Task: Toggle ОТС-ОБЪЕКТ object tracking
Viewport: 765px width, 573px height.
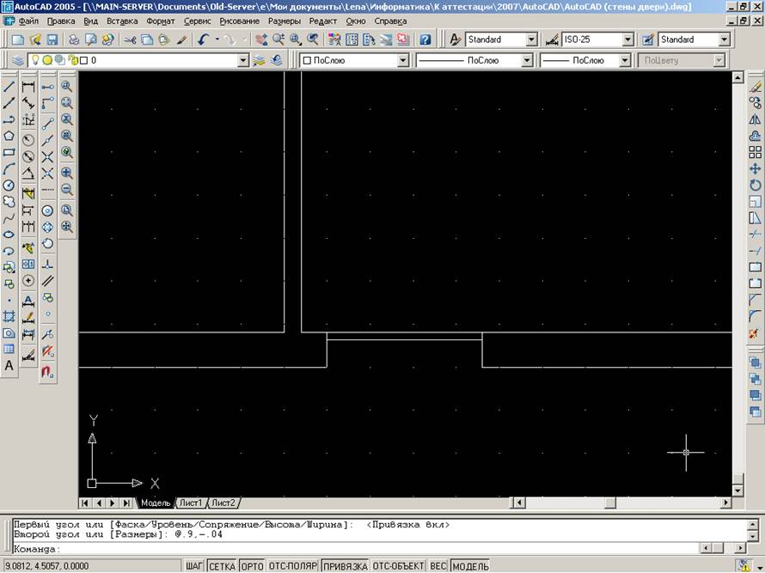Action: [399, 565]
